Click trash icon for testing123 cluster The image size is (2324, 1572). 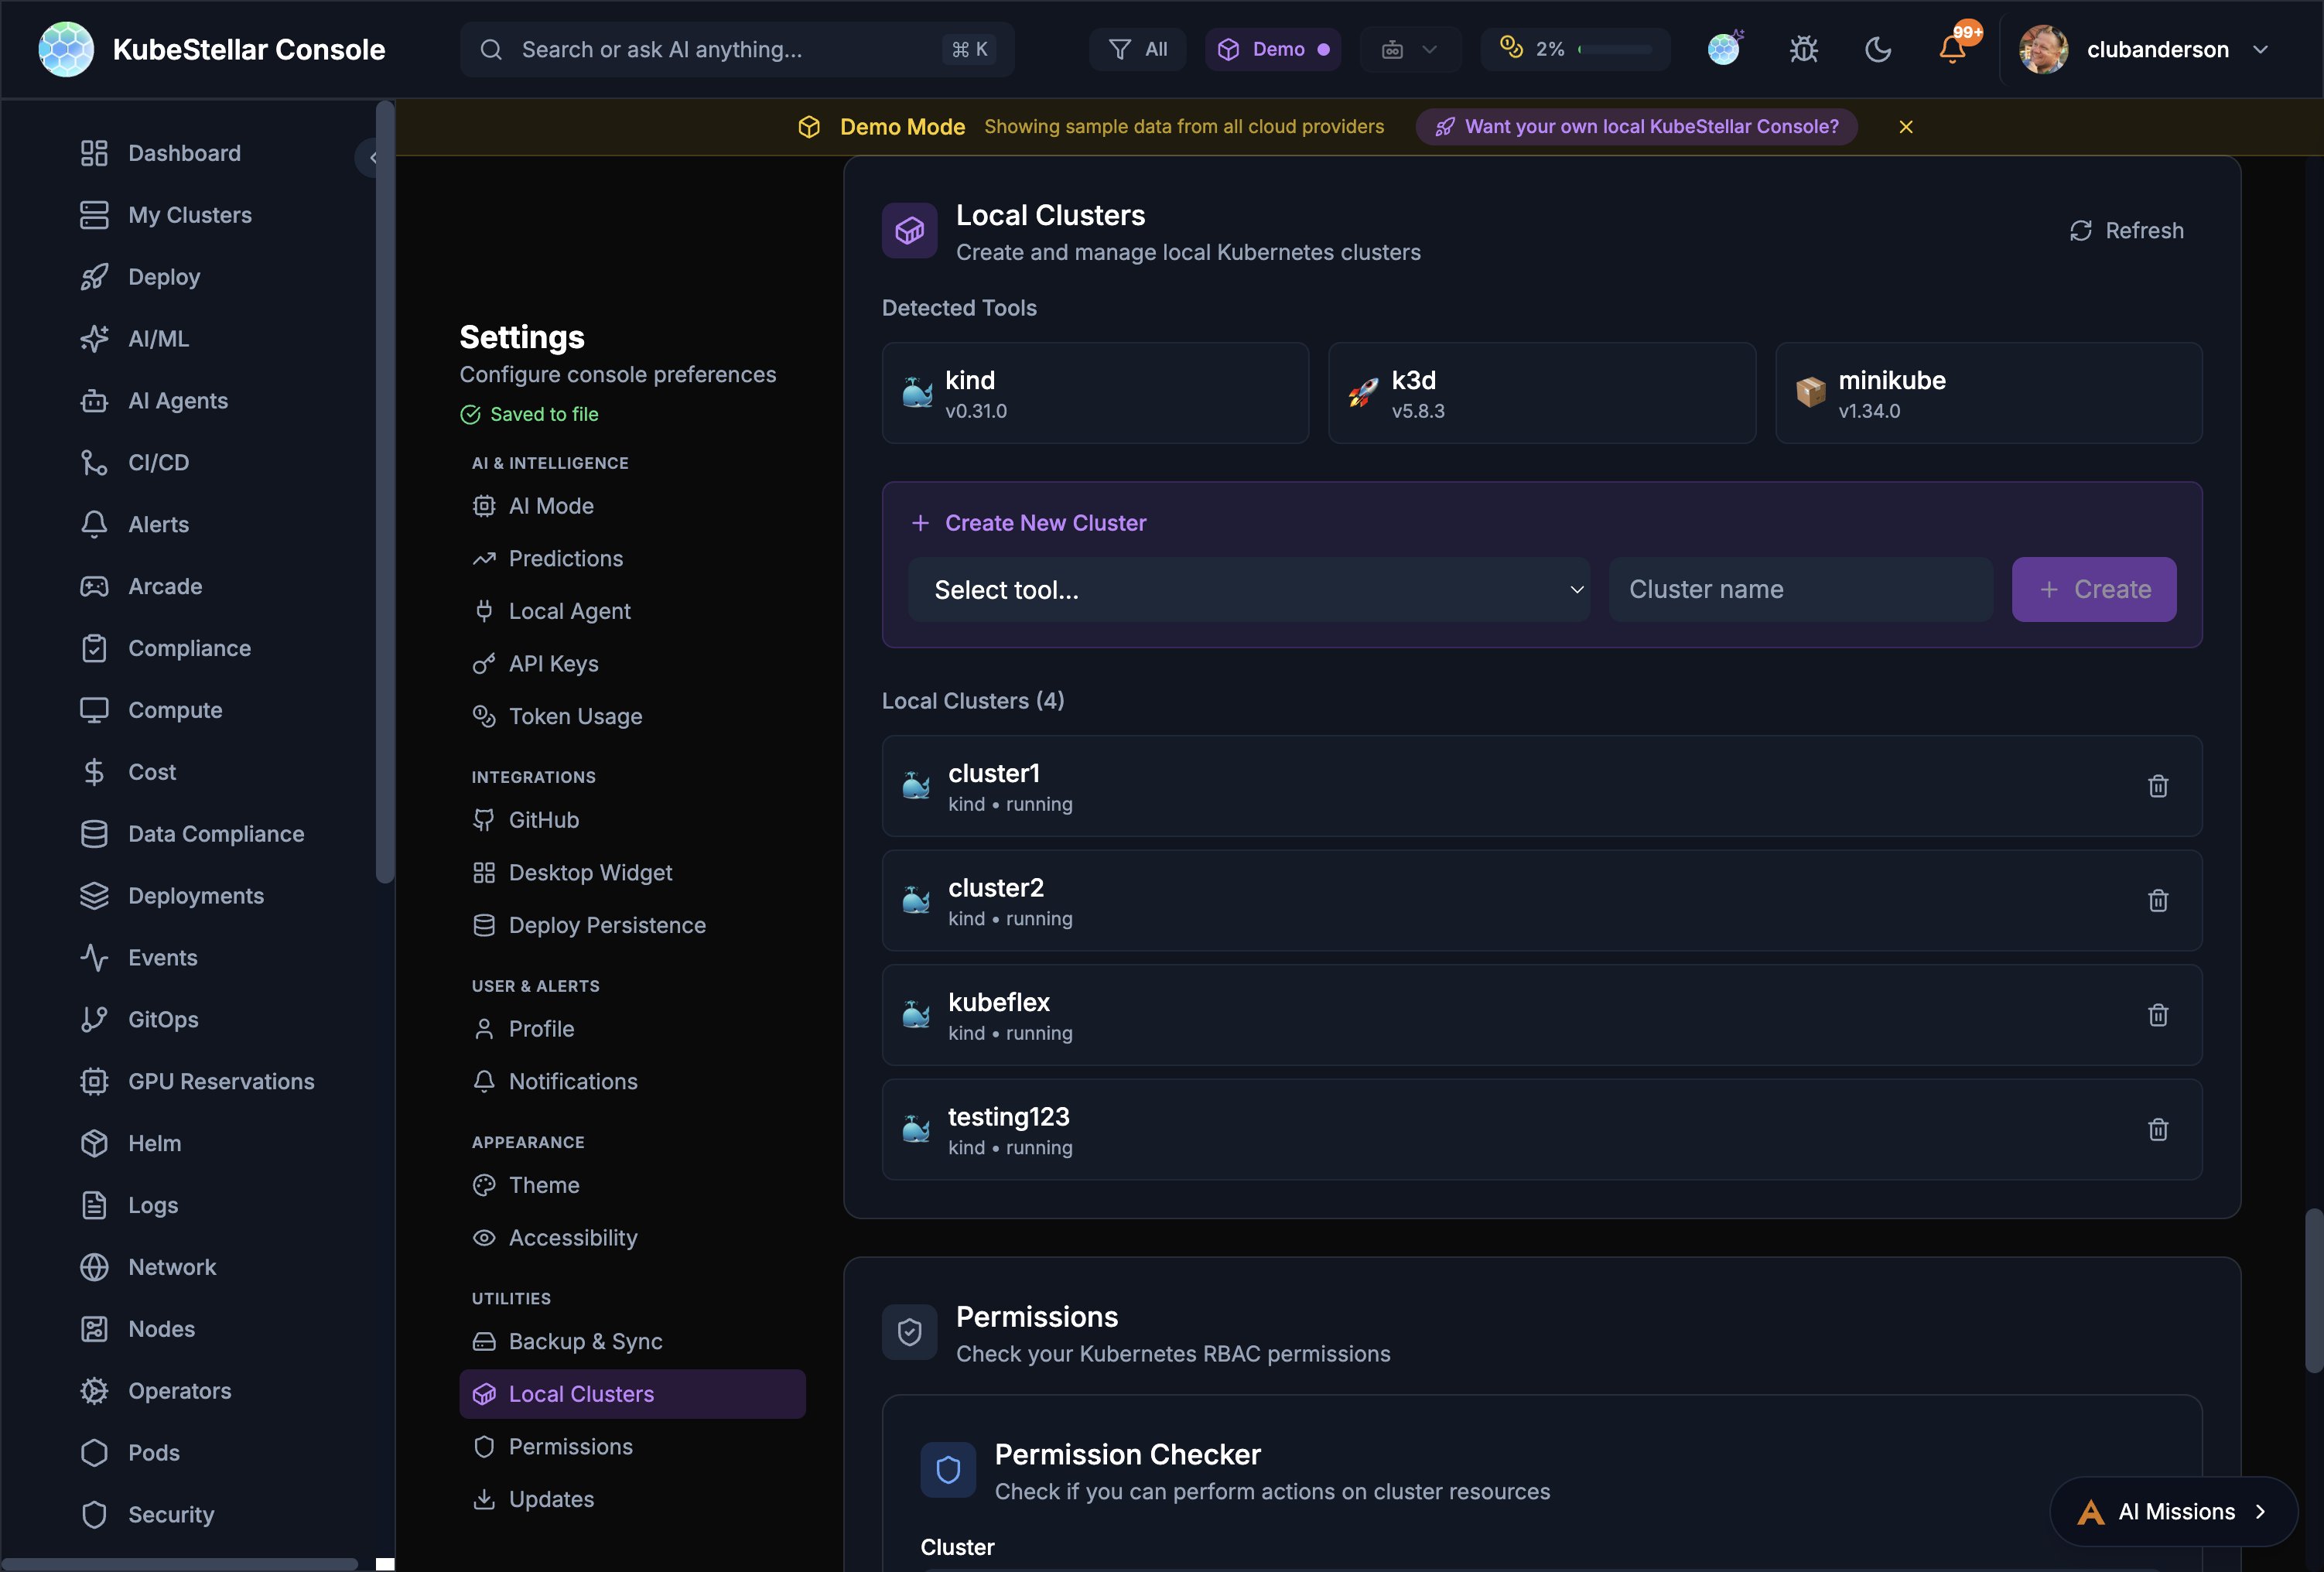coord(2157,1129)
